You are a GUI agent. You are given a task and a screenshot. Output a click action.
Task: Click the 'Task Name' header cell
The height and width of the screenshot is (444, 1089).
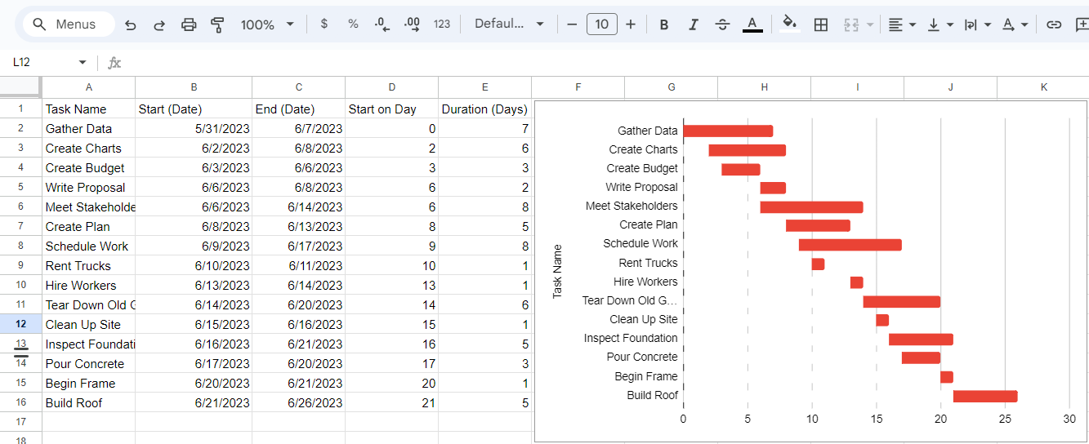click(x=89, y=109)
